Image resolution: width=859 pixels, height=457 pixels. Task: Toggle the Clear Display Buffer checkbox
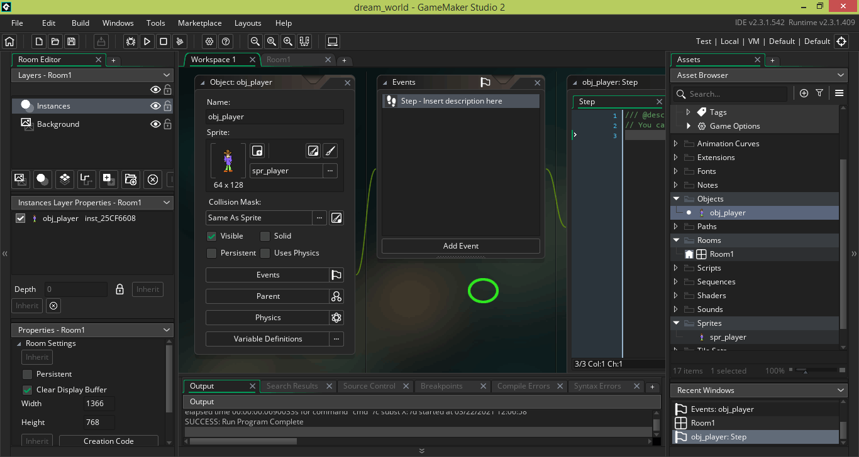[27, 390]
